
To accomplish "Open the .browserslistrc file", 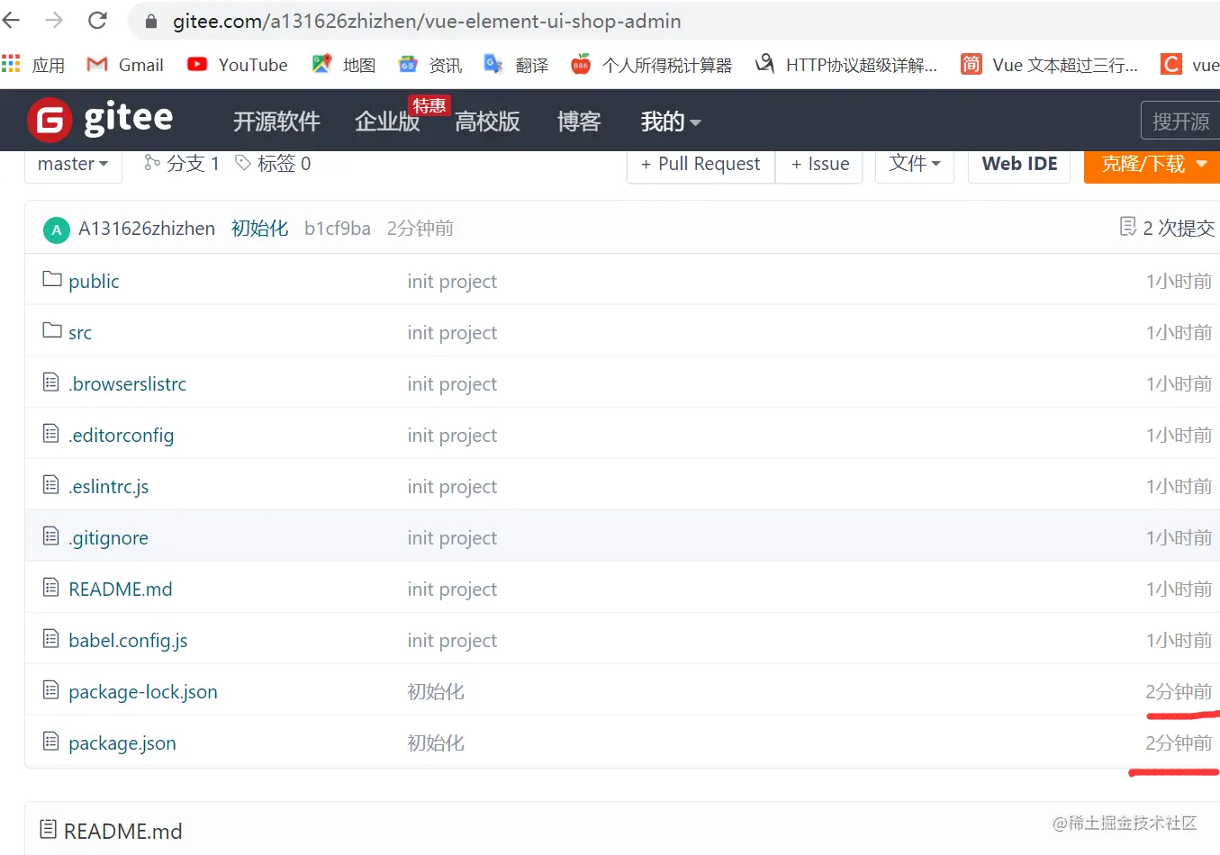I will (128, 383).
